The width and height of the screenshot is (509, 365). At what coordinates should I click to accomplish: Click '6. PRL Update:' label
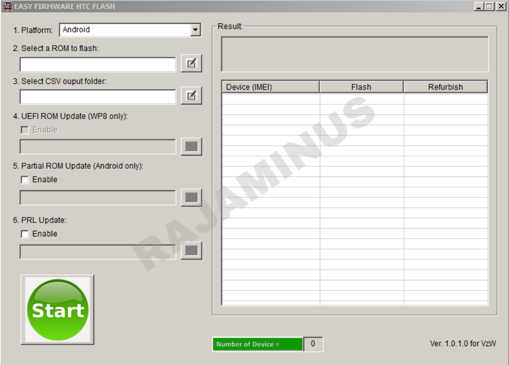click(40, 220)
